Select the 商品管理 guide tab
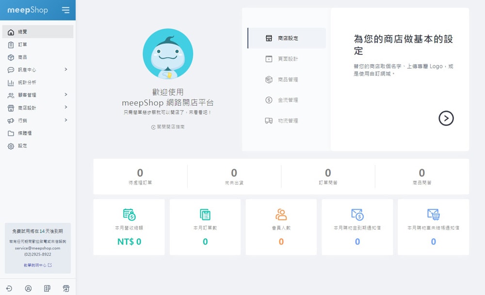485x295 pixels. point(287,79)
